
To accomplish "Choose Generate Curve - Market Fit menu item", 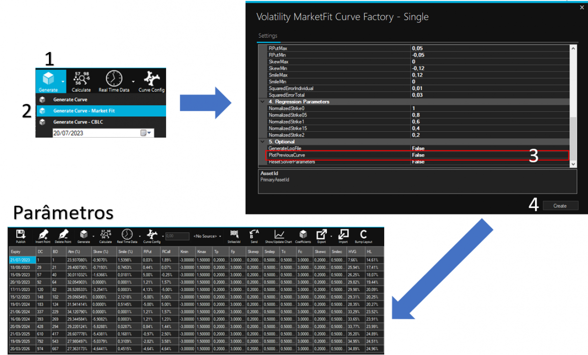I will click(x=83, y=111).
